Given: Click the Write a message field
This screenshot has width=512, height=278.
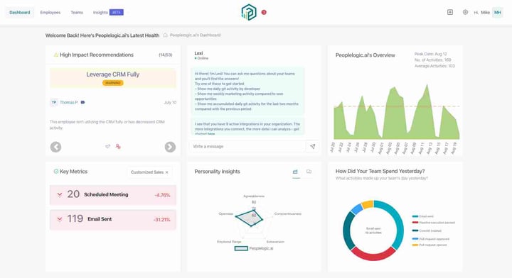Looking at the screenshot, I should coord(247,147).
